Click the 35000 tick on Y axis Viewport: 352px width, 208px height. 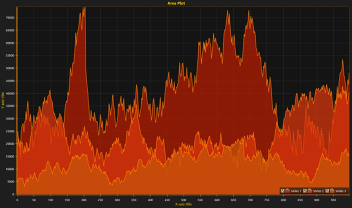(x=10, y=106)
